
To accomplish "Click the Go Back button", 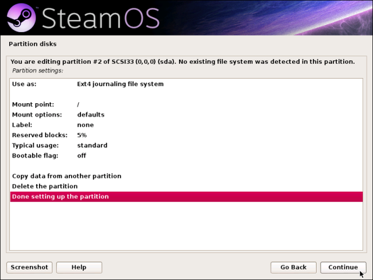I will pyautogui.click(x=293, y=267).
